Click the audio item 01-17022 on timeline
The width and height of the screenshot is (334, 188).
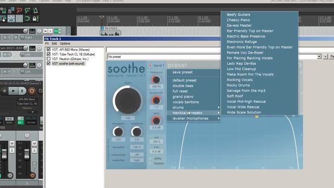pos(110,31)
